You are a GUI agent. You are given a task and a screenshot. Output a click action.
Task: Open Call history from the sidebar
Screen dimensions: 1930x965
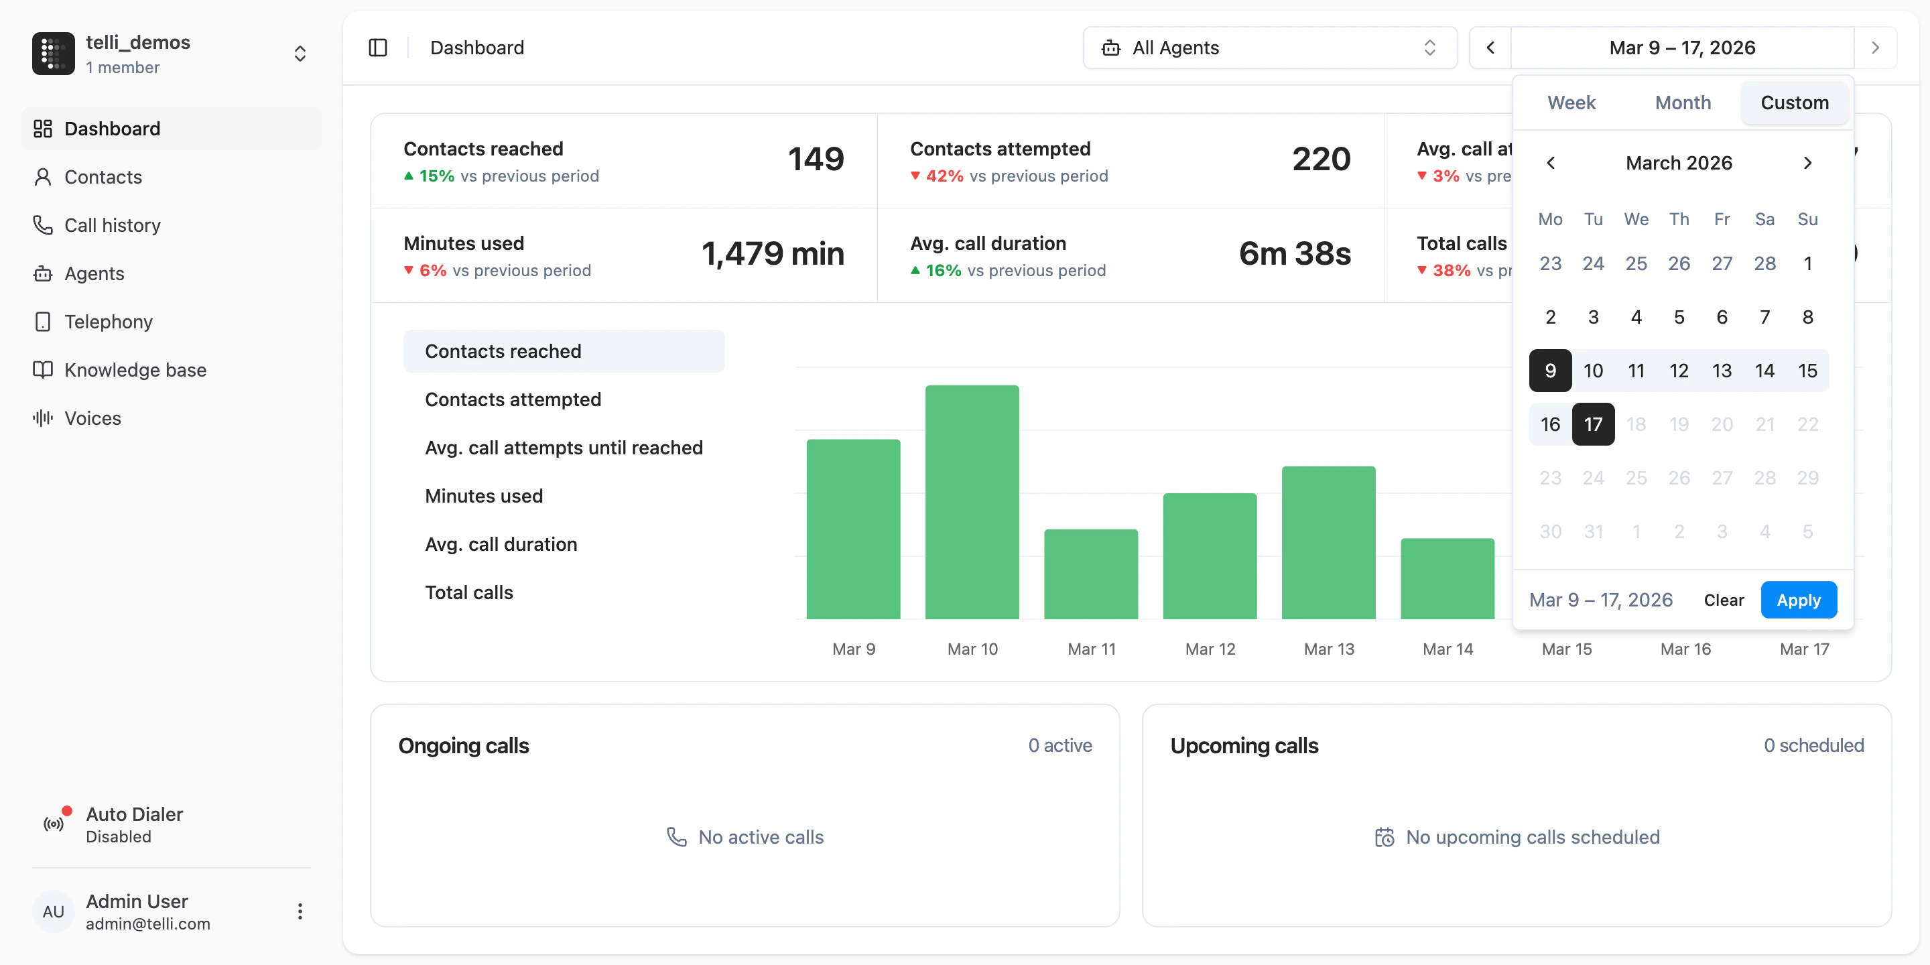pos(112,224)
